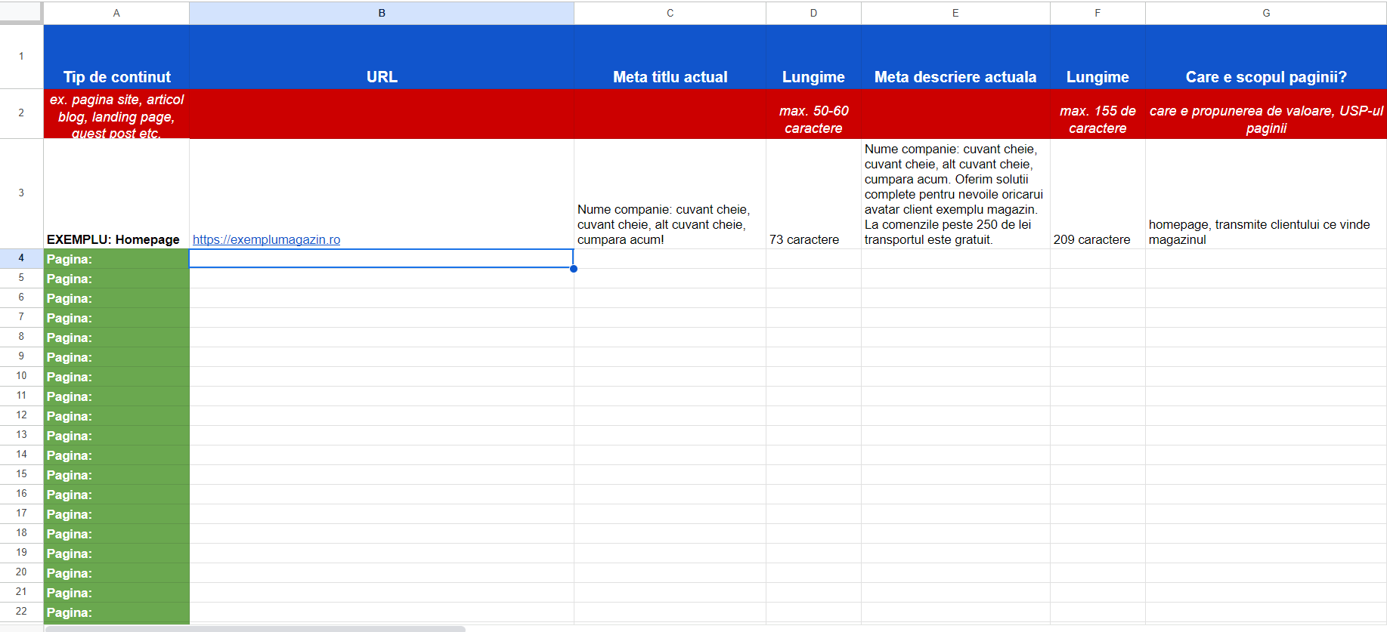The width and height of the screenshot is (1387, 632).
Task: Click 'Pagina:' cell in row 17
Action: coord(116,514)
